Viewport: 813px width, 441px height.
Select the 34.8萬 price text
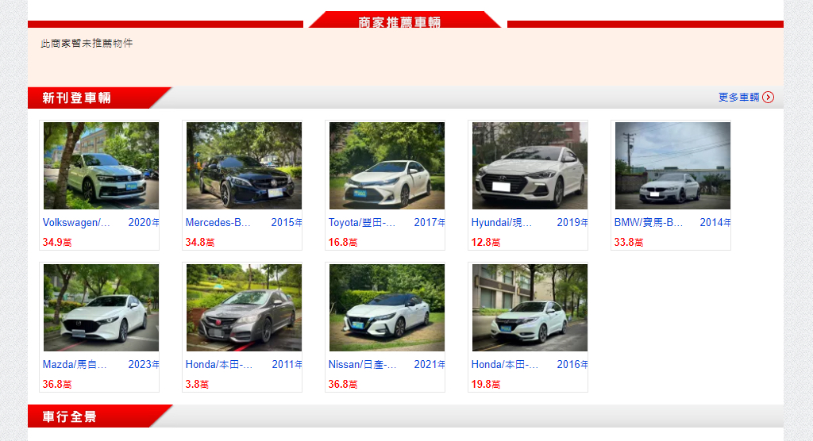tap(199, 242)
